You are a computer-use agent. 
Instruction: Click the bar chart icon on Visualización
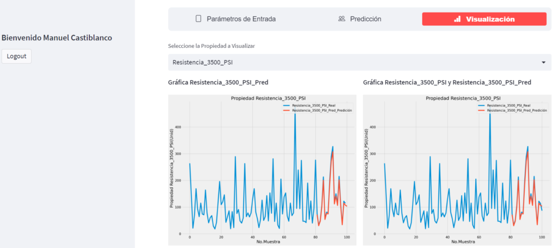457,19
